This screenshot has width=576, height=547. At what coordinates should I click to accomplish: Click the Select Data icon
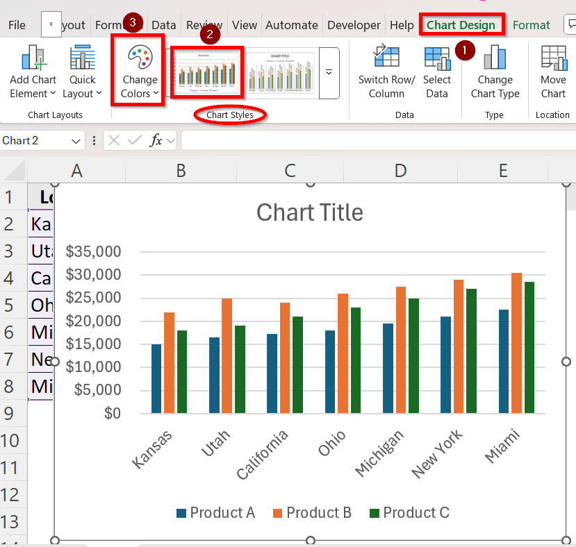437,58
